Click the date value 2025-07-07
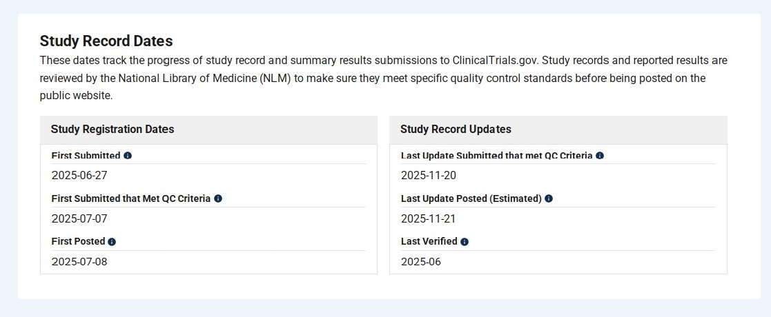771x317 pixels. point(79,218)
